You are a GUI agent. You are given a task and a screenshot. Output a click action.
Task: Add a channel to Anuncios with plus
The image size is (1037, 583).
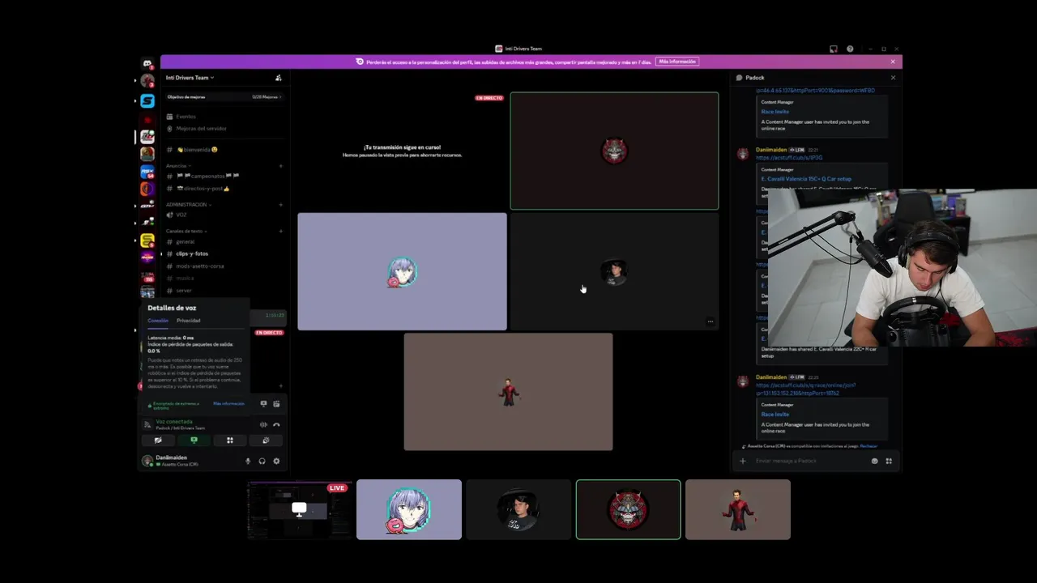tap(280, 166)
